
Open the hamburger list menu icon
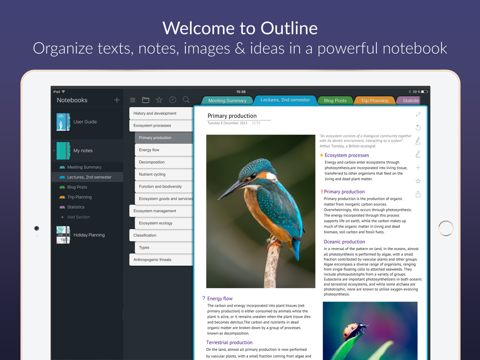[132, 100]
